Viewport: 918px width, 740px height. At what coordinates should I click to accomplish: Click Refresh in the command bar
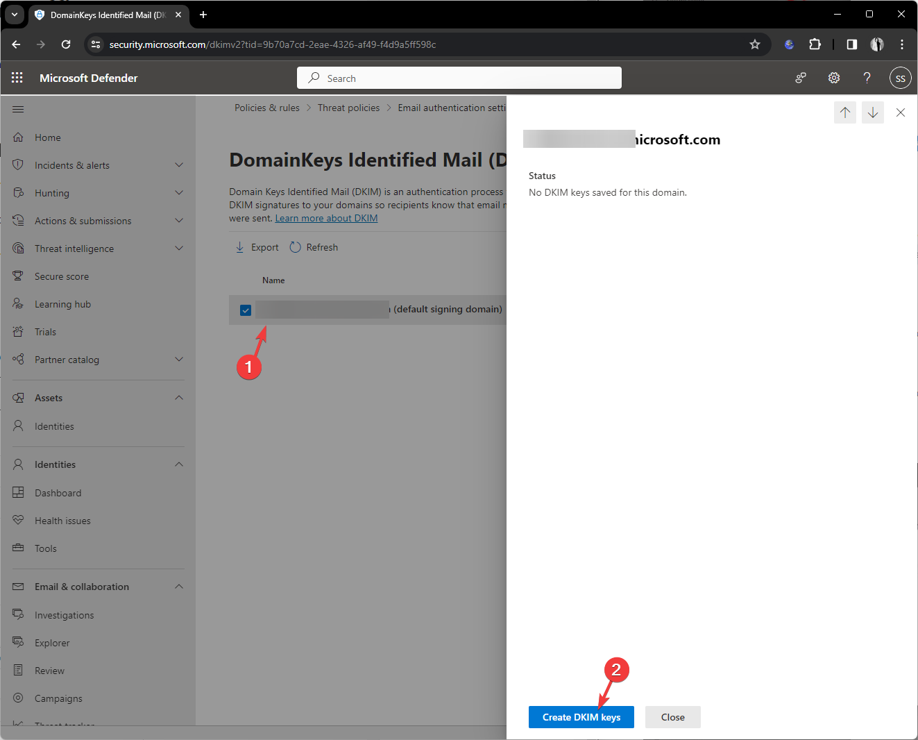tap(314, 247)
